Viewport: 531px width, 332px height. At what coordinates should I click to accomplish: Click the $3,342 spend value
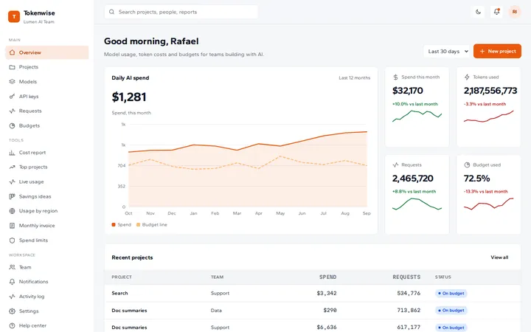[x=327, y=294]
